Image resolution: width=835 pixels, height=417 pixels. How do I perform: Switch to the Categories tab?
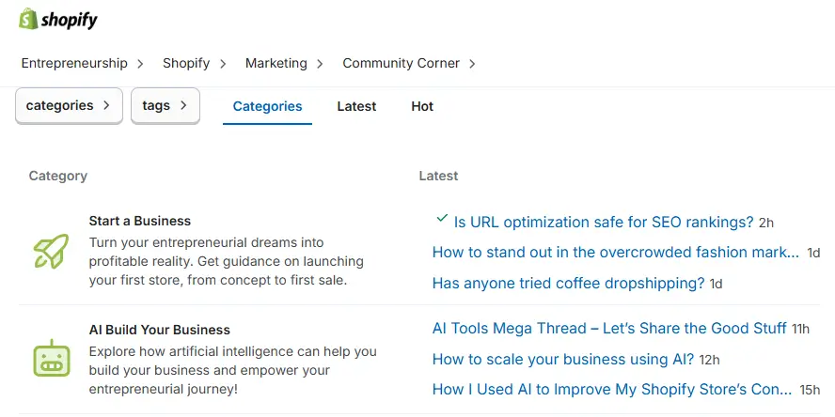[x=267, y=107]
